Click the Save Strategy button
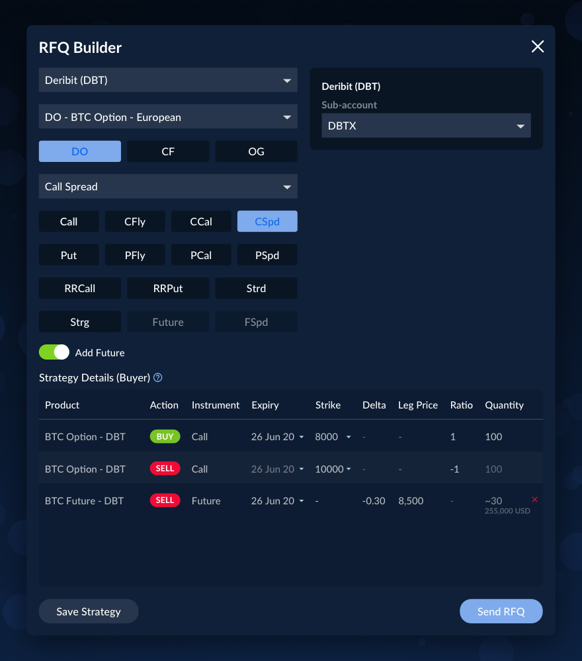This screenshot has height=661, width=582. click(89, 611)
